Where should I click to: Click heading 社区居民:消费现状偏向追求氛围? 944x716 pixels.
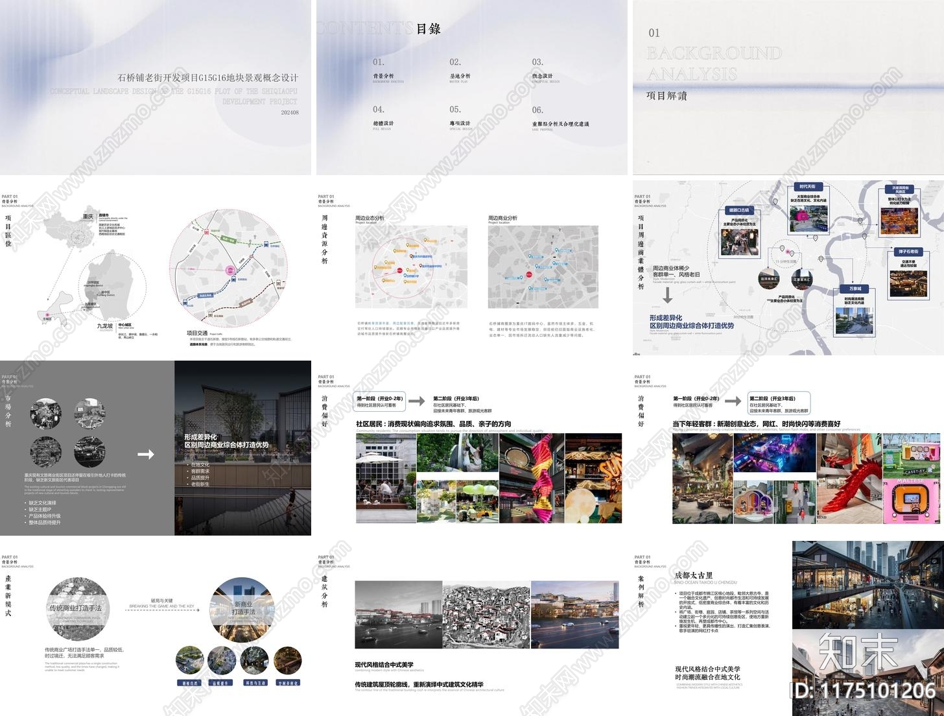coord(434,424)
